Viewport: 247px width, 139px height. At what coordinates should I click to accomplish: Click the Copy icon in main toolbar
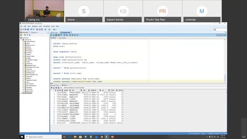coord(39,29)
